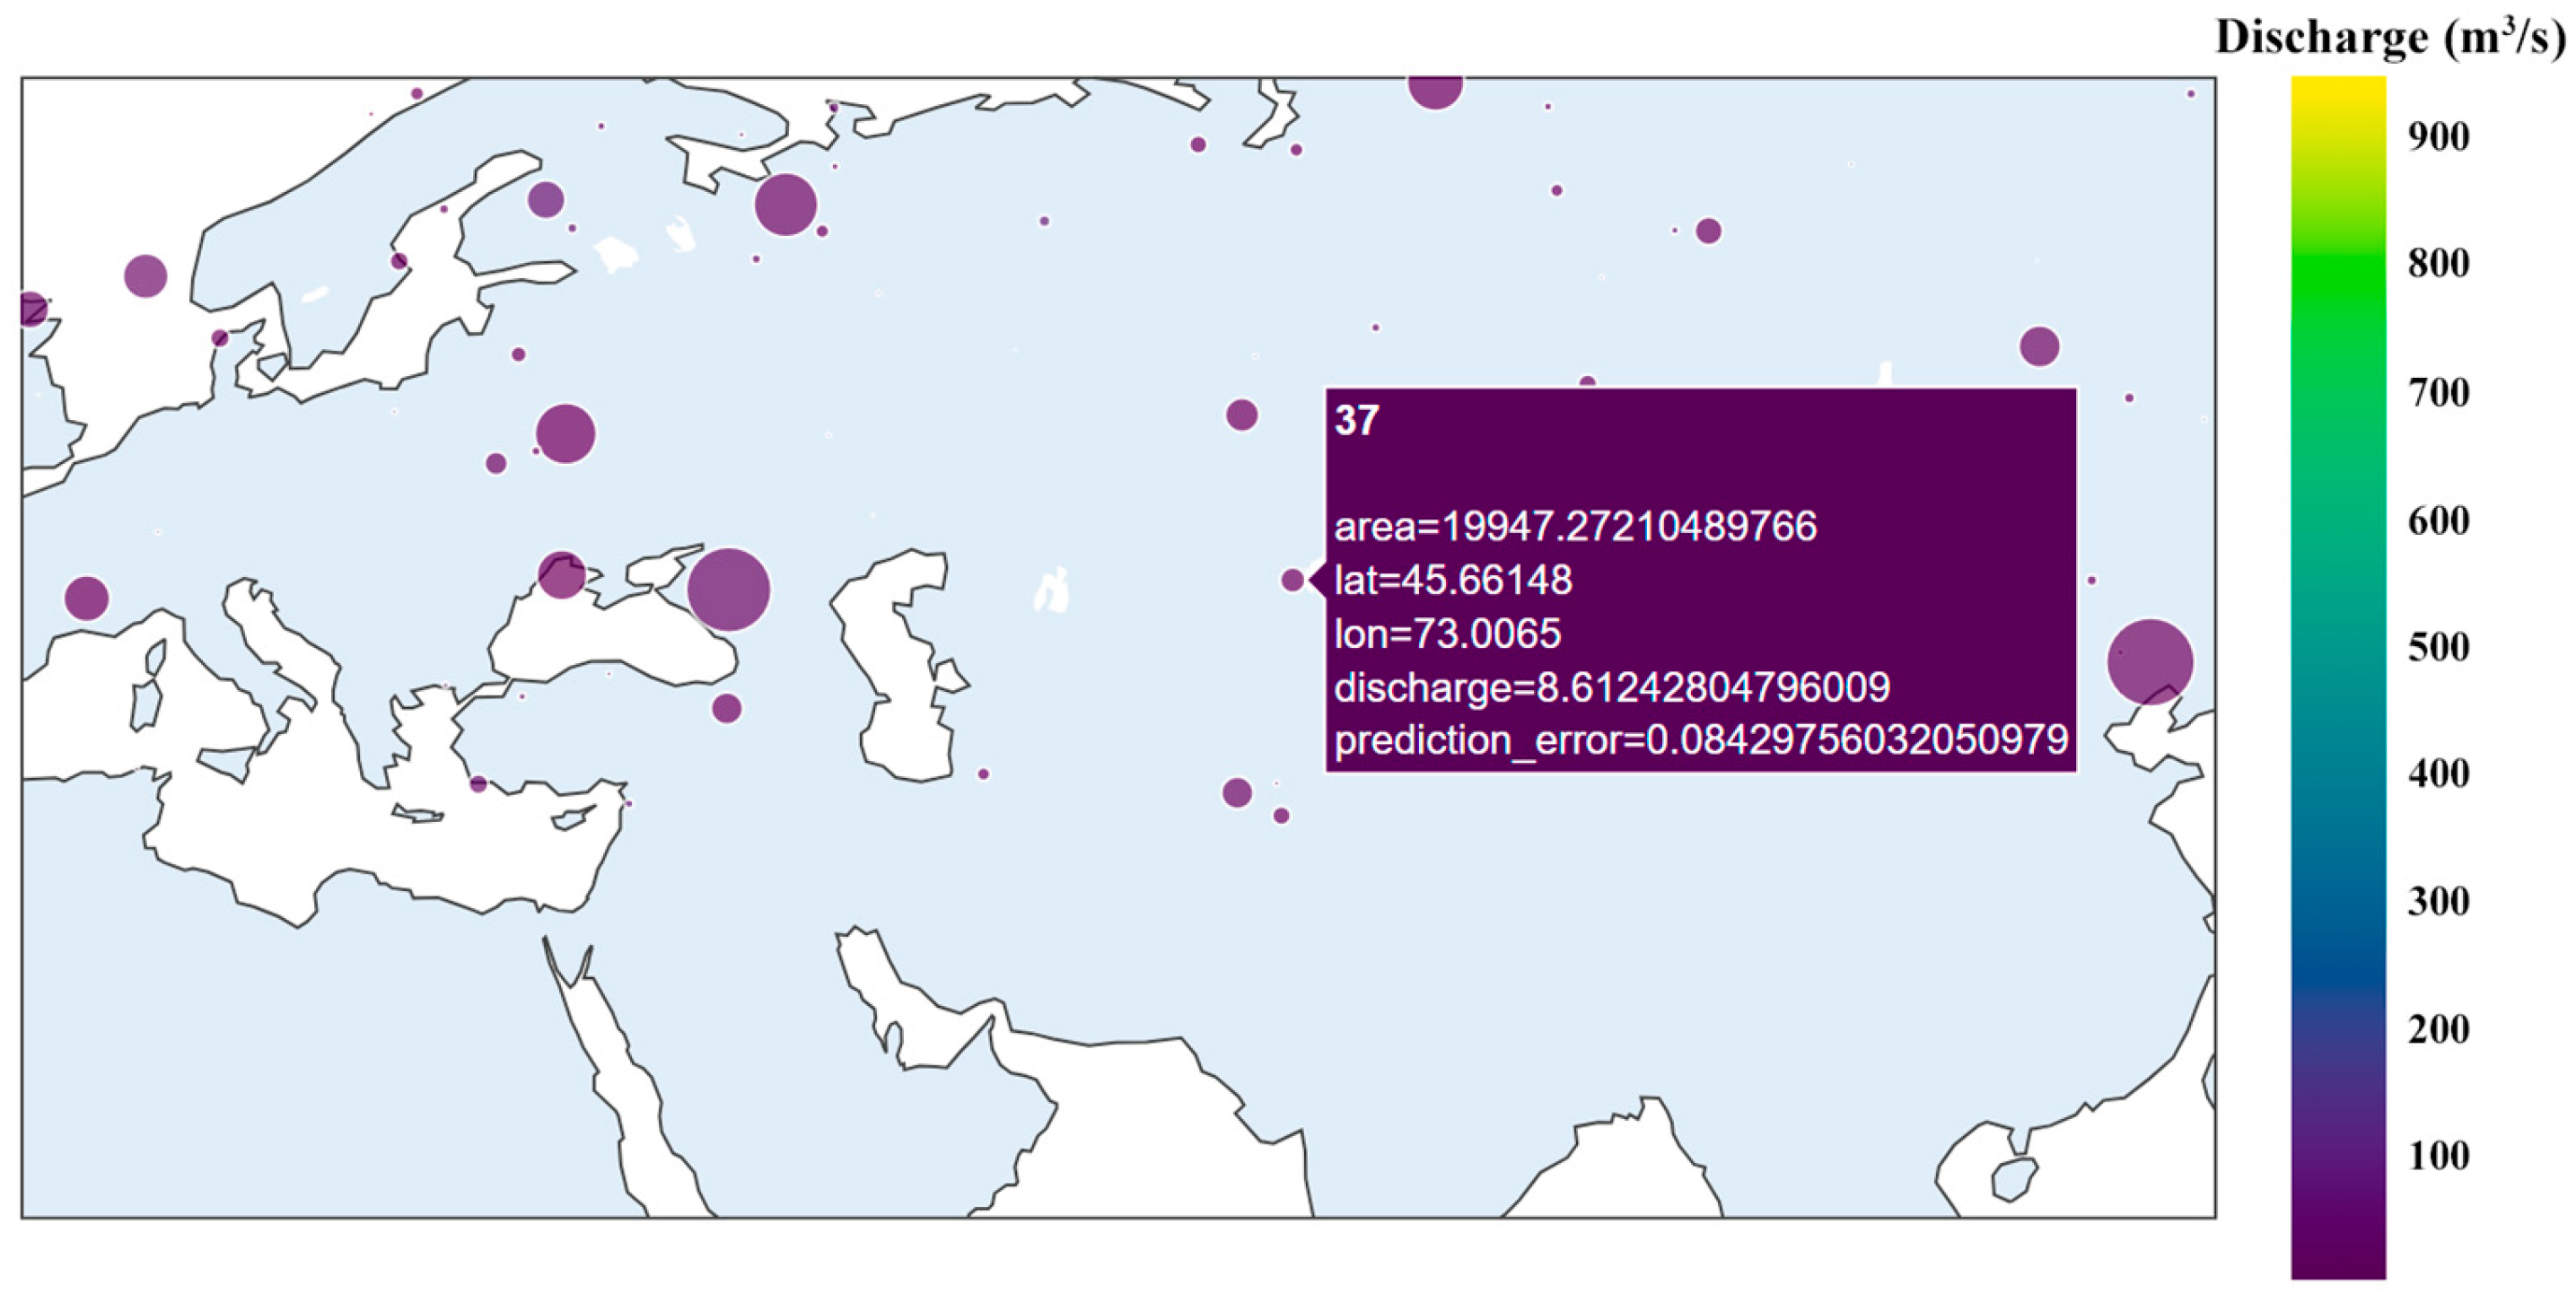This screenshot has width=2576, height=1294.
Task: Click the tooltip title "37"
Action: 1357,421
